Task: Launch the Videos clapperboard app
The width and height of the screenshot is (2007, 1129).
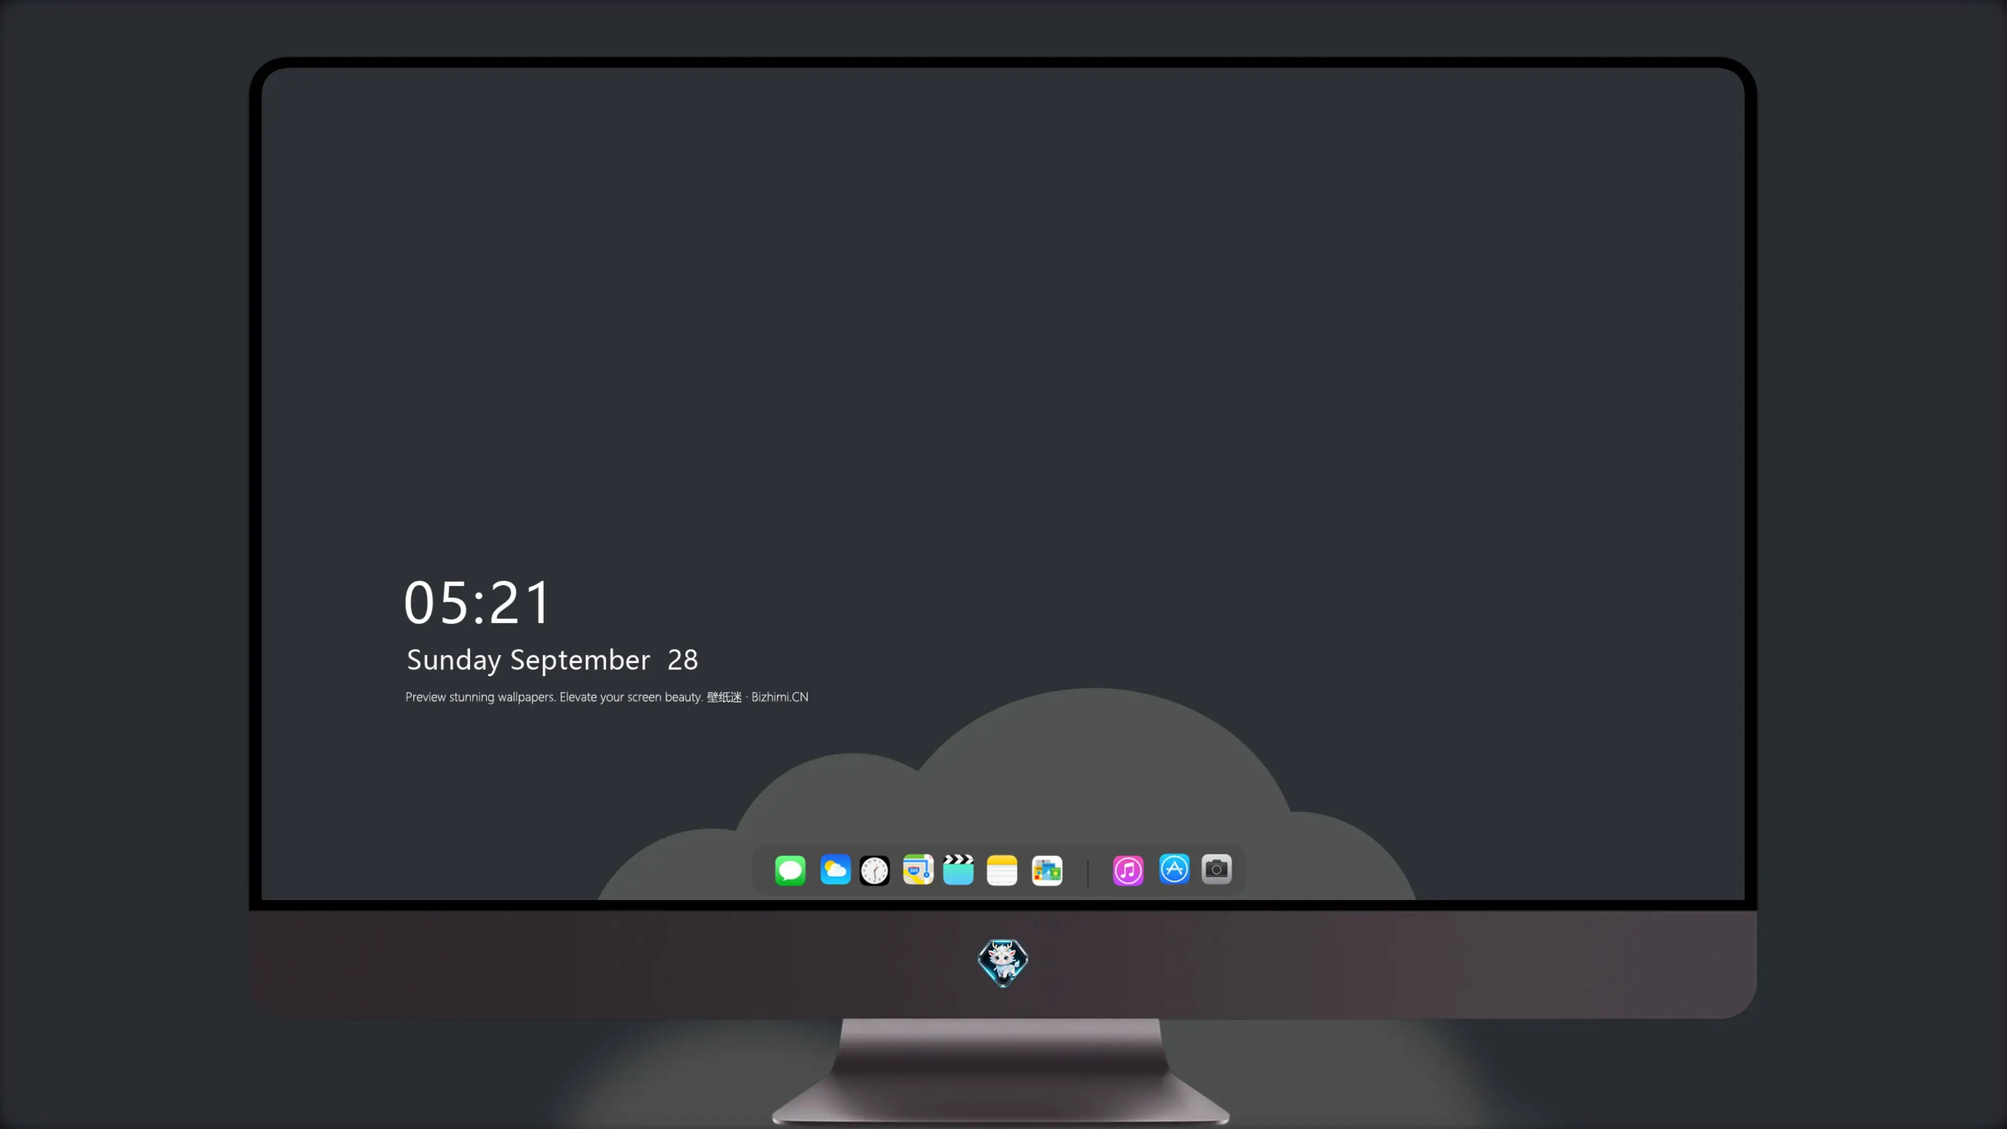Action: coord(959,870)
